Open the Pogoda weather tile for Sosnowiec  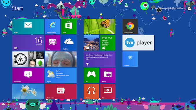coord(61,75)
